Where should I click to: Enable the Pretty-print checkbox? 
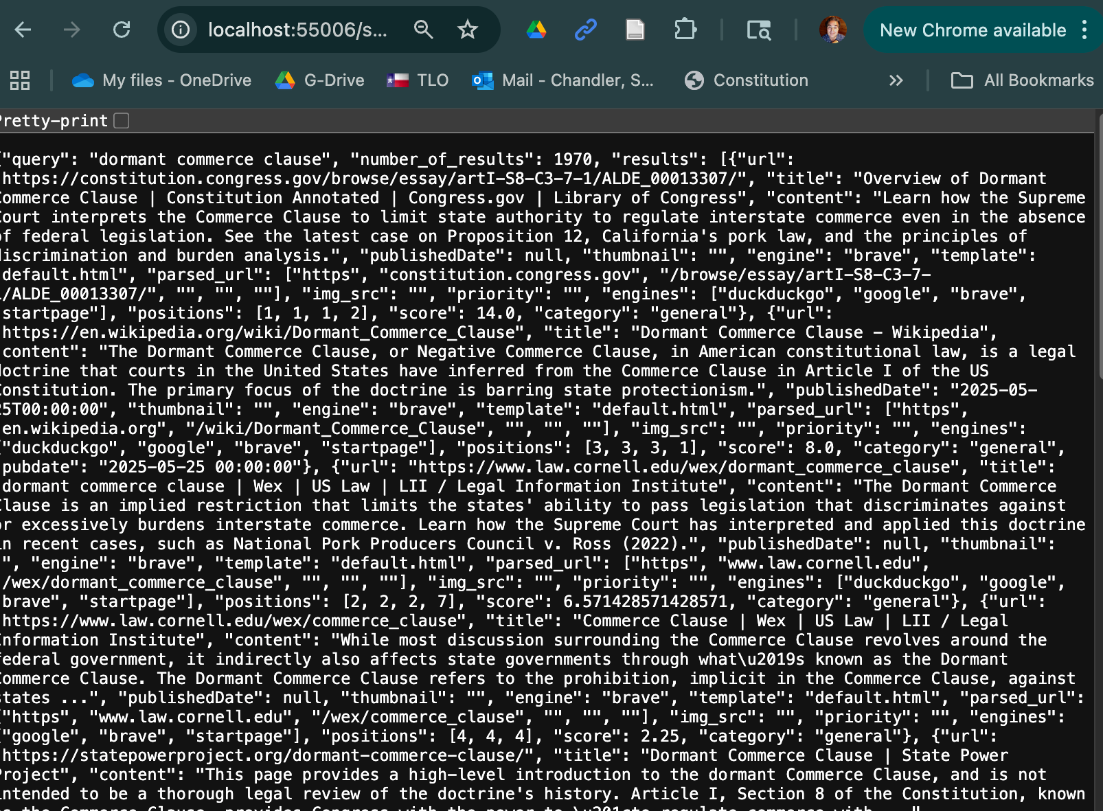(x=122, y=121)
